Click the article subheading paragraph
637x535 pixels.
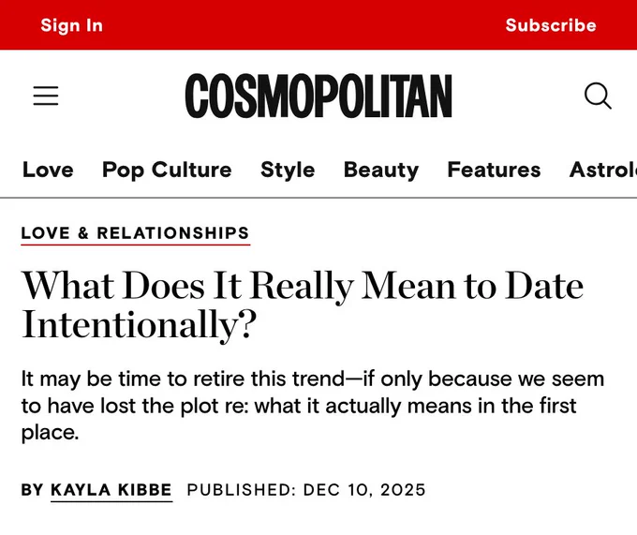click(313, 406)
